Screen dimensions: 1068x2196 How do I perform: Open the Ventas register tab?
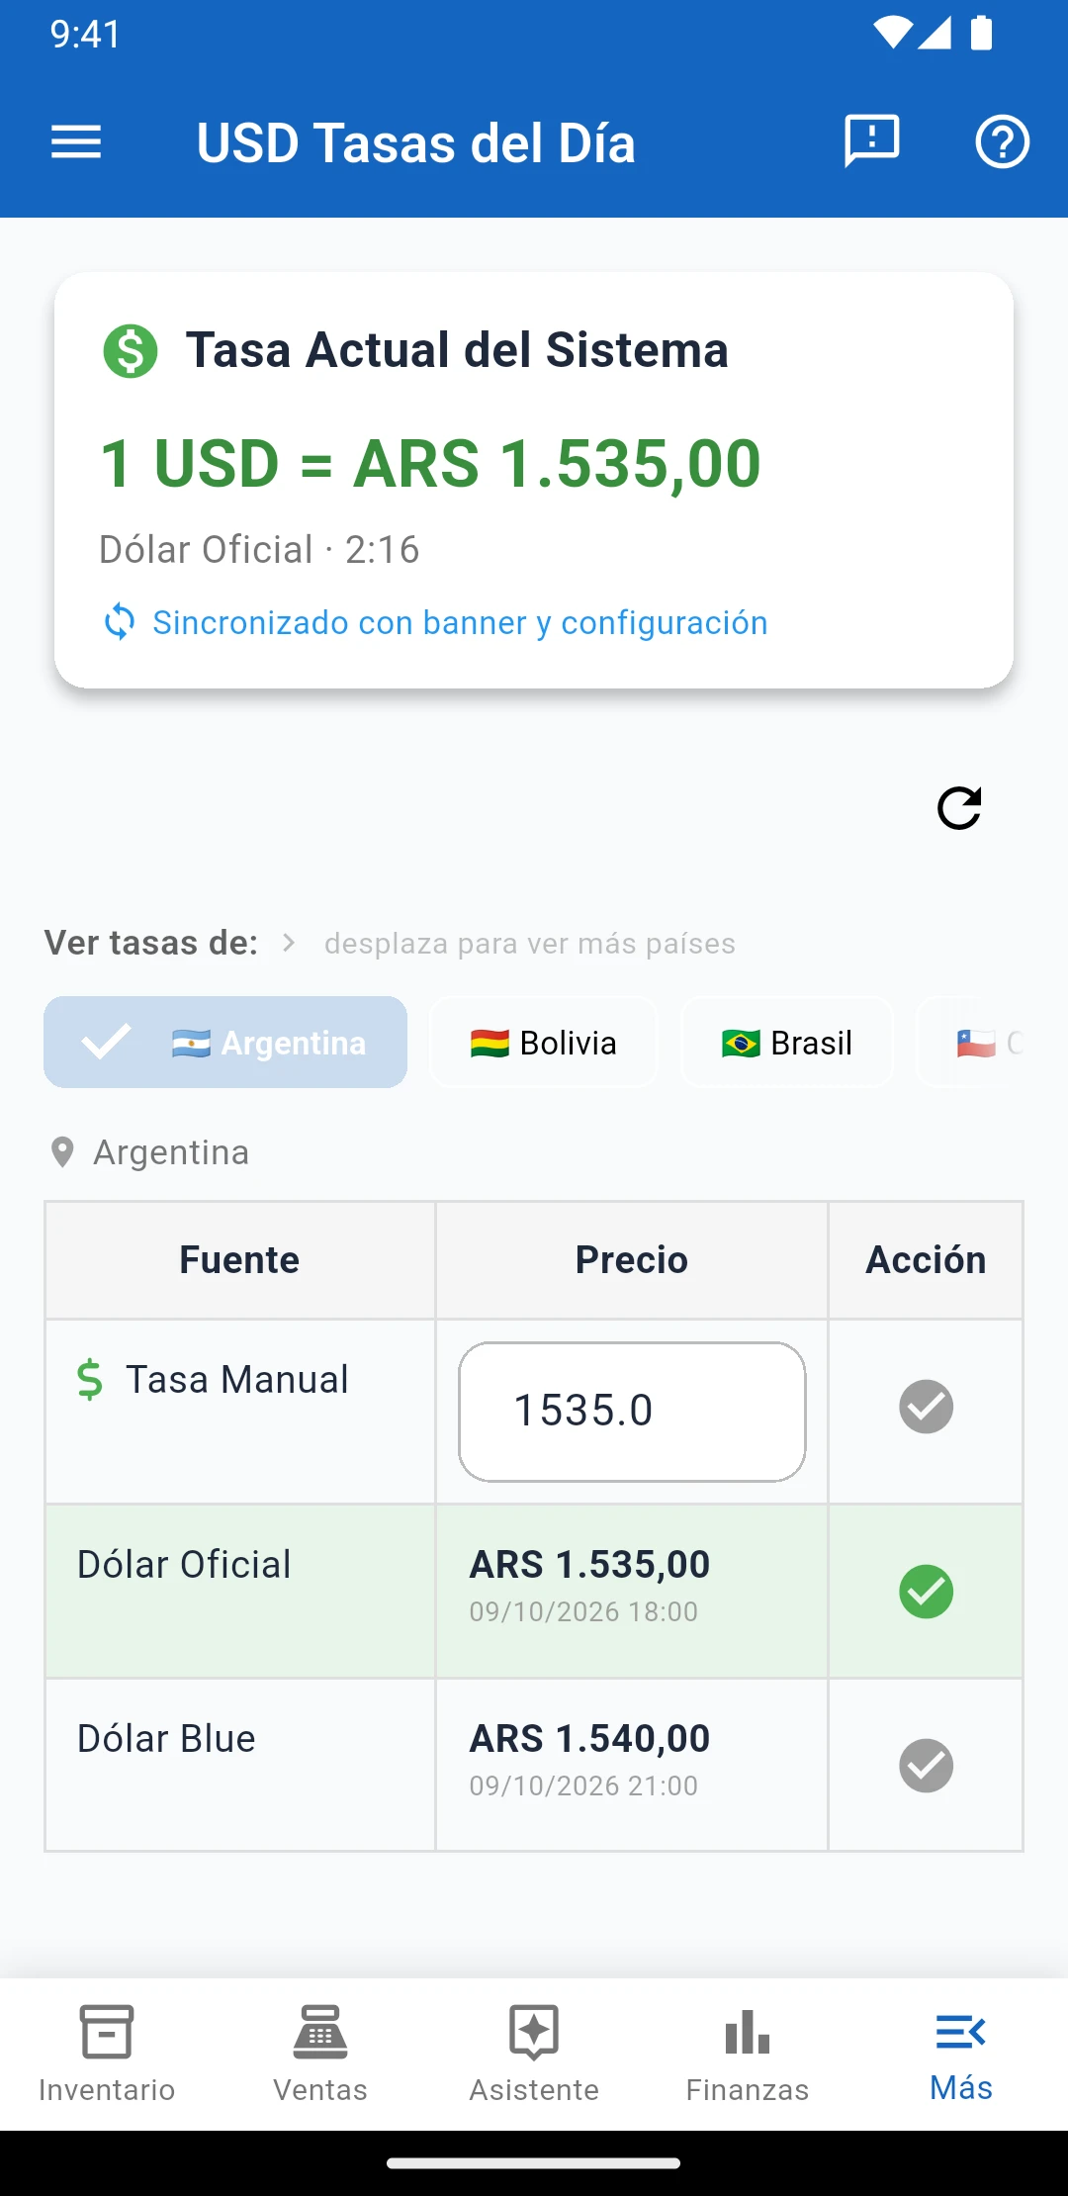(x=320, y=2054)
